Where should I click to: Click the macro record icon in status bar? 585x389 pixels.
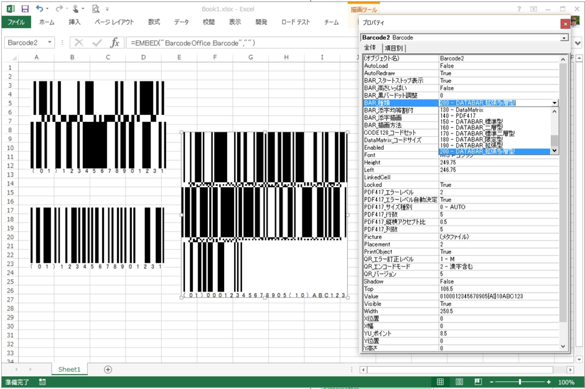pos(42,382)
